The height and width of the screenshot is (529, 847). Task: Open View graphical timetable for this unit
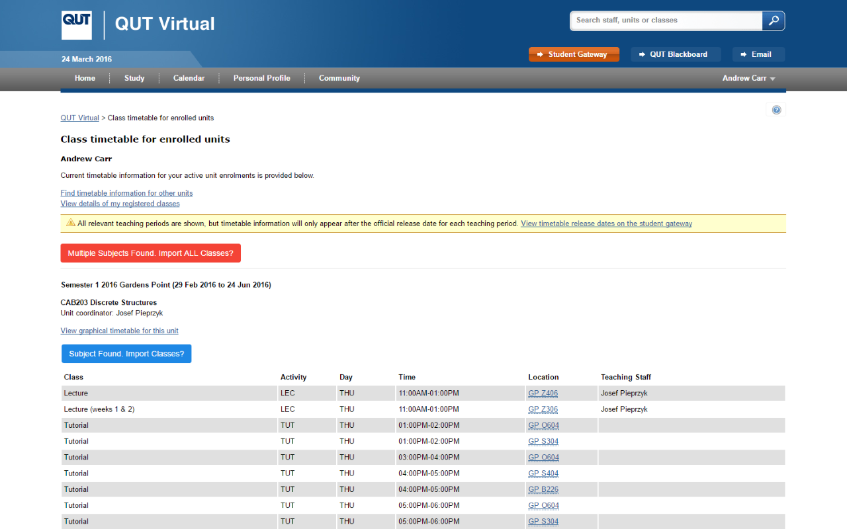[x=119, y=331]
